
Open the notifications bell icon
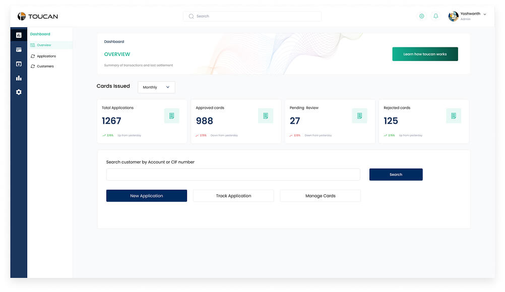pyautogui.click(x=436, y=16)
